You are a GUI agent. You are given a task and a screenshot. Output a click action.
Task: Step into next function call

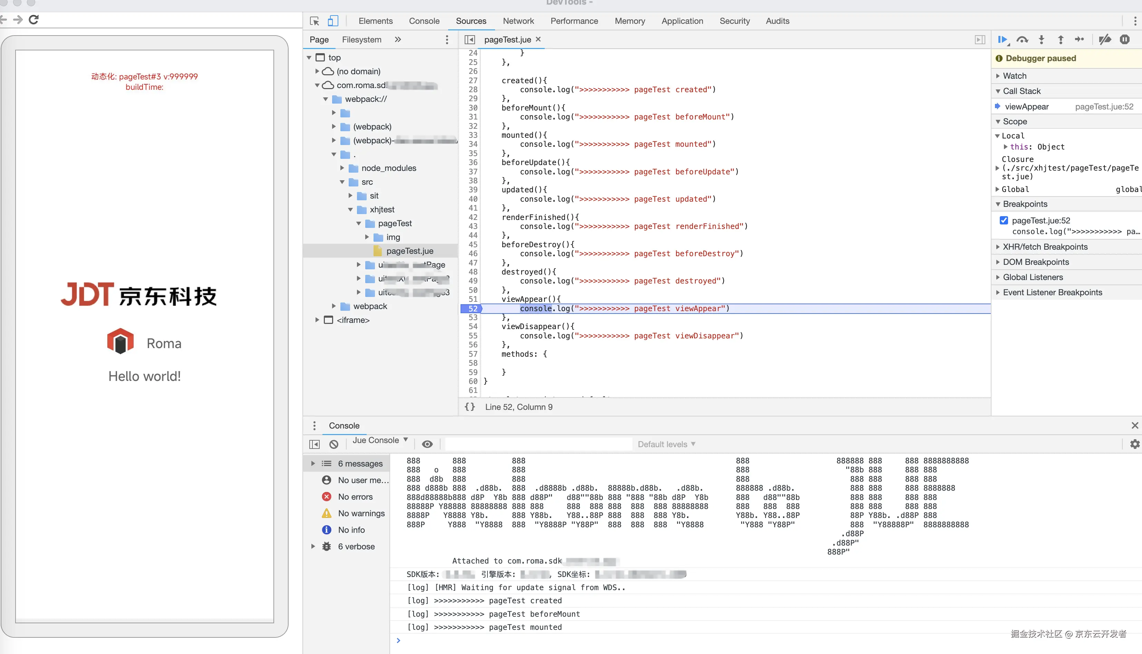point(1042,39)
